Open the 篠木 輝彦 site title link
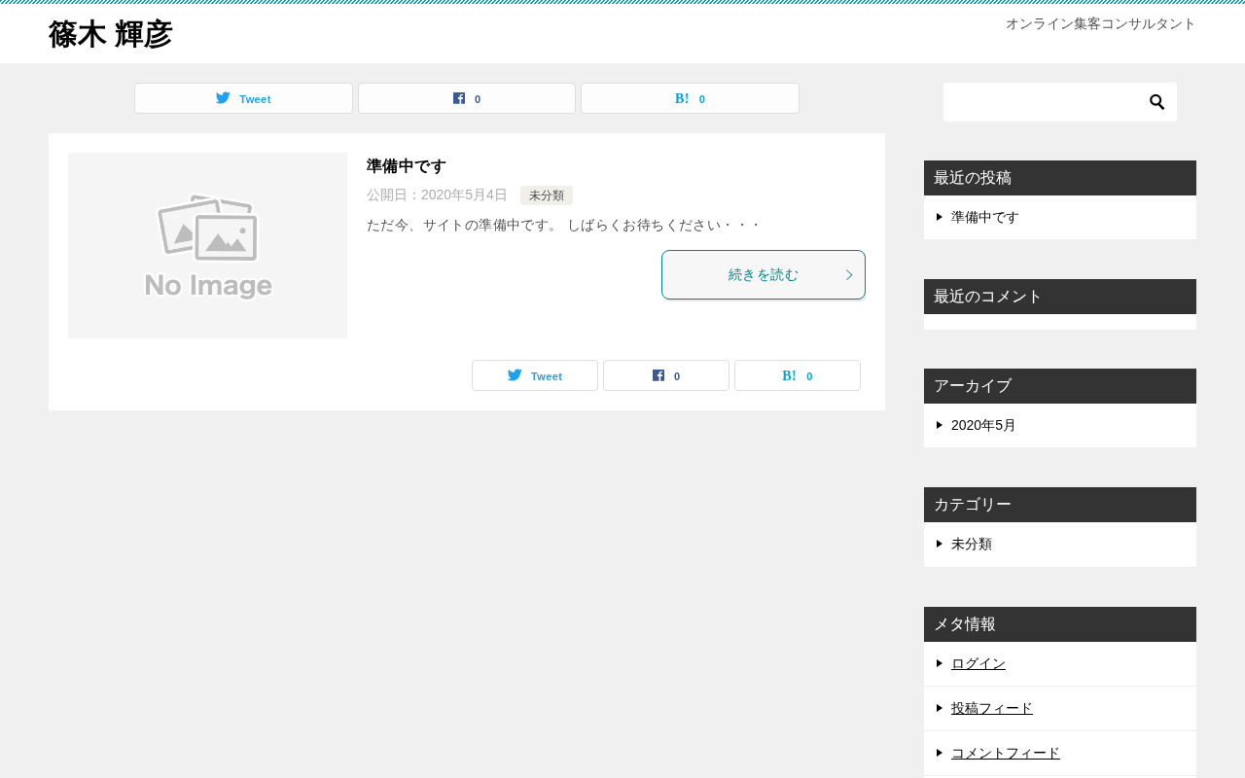The width and height of the screenshot is (1245, 778). click(x=111, y=34)
